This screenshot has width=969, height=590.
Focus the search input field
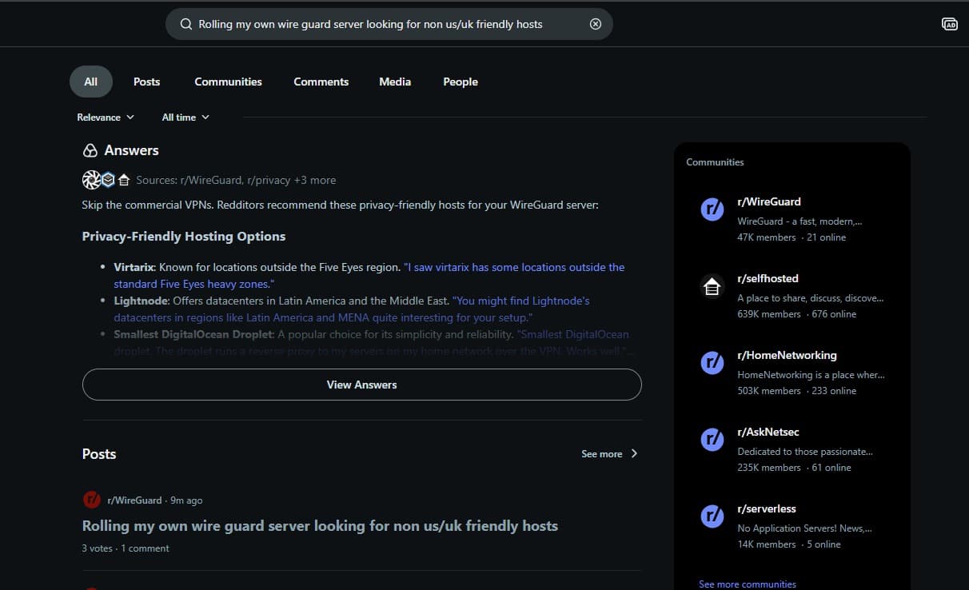(390, 24)
